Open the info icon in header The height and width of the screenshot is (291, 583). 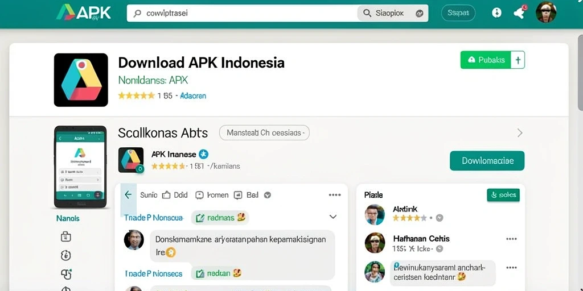coord(496,13)
